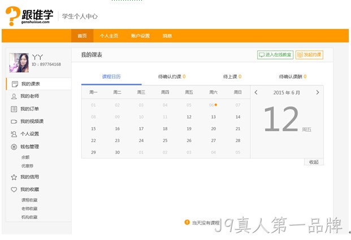The image size is (351, 240).
Task: Click the 2015 年 6 月 month label
Action: tap(287, 93)
